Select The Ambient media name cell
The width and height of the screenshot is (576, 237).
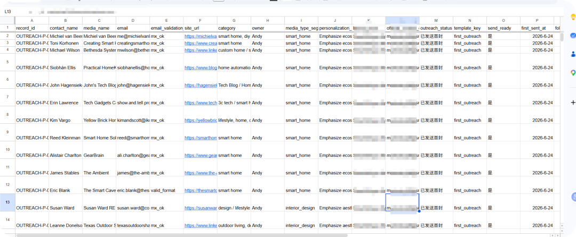[x=99, y=168]
